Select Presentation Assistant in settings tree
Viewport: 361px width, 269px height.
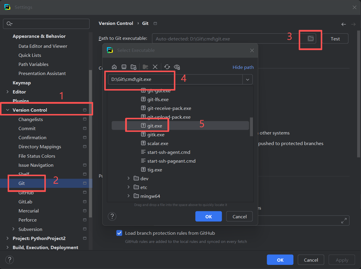click(42, 73)
